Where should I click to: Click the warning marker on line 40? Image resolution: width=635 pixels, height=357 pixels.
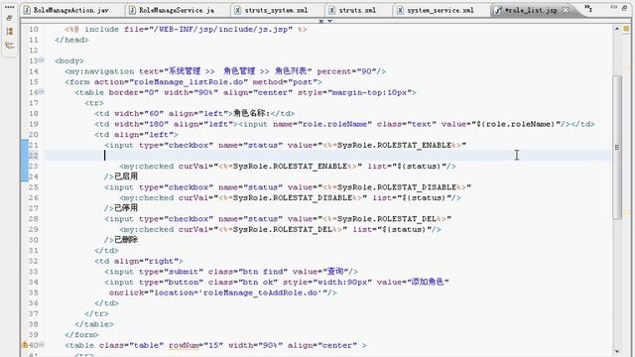point(24,345)
